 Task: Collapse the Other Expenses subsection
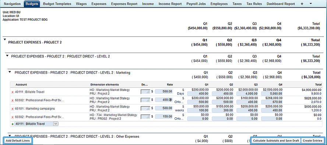10,136
